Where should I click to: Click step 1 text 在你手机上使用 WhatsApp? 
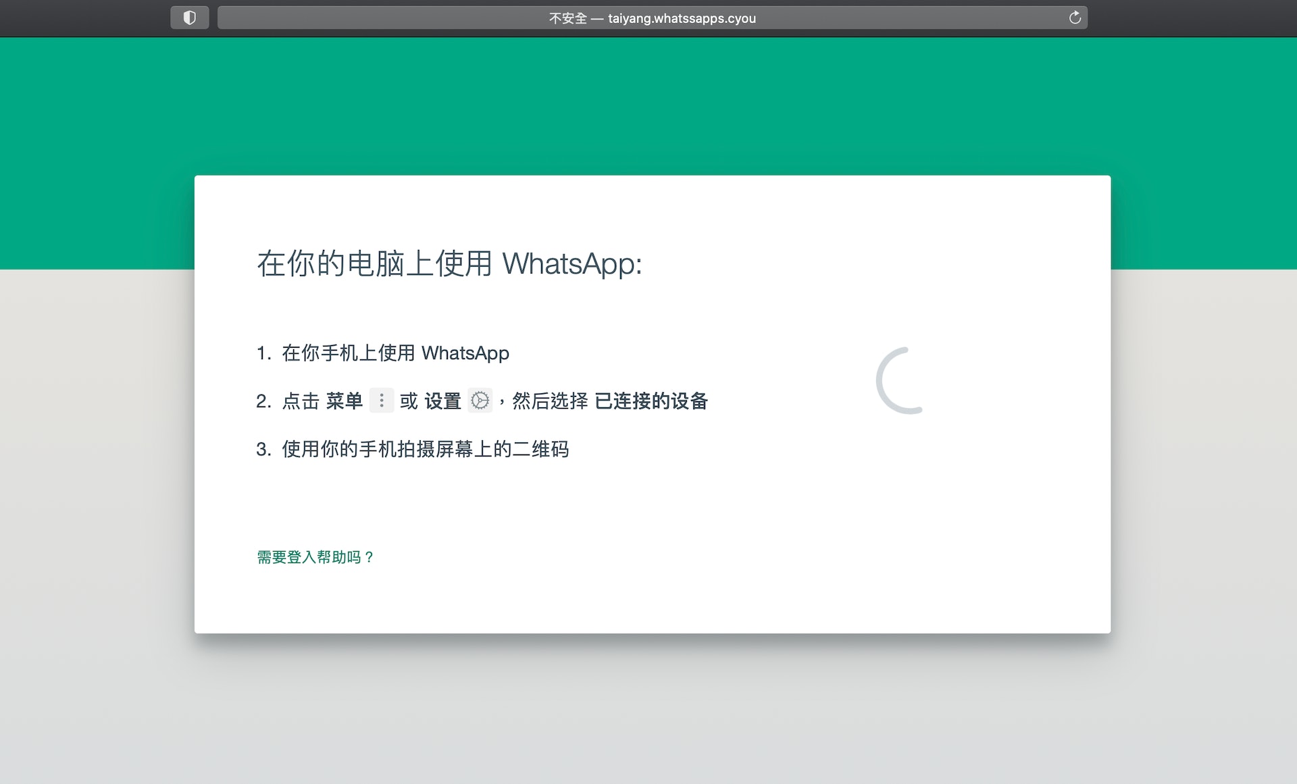[x=395, y=353]
